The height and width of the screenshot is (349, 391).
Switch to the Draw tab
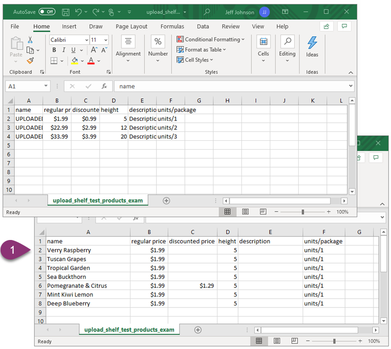pyautogui.click(x=96, y=26)
